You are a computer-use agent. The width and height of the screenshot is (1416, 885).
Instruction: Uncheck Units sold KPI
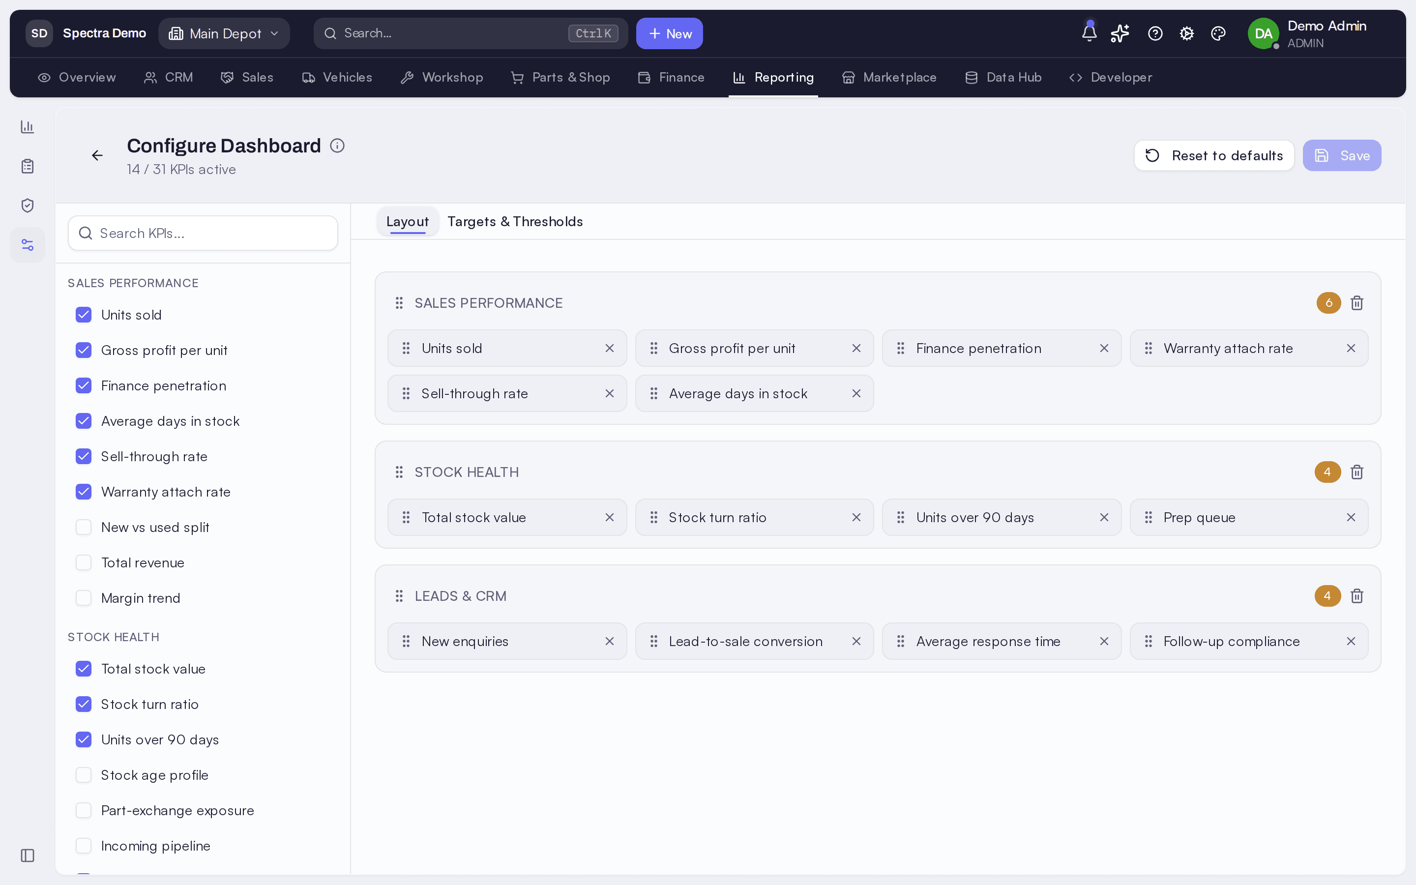[84, 315]
